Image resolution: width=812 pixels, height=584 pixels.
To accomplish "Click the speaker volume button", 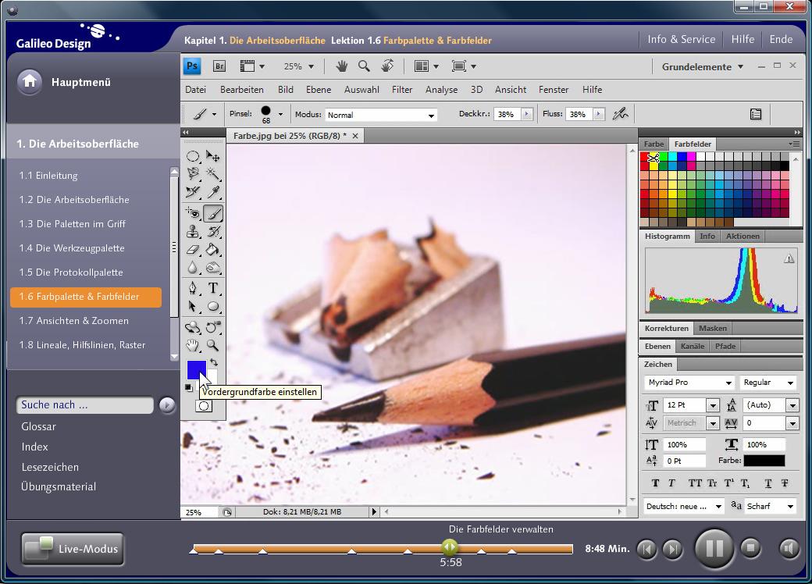I will click(x=789, y=548).
